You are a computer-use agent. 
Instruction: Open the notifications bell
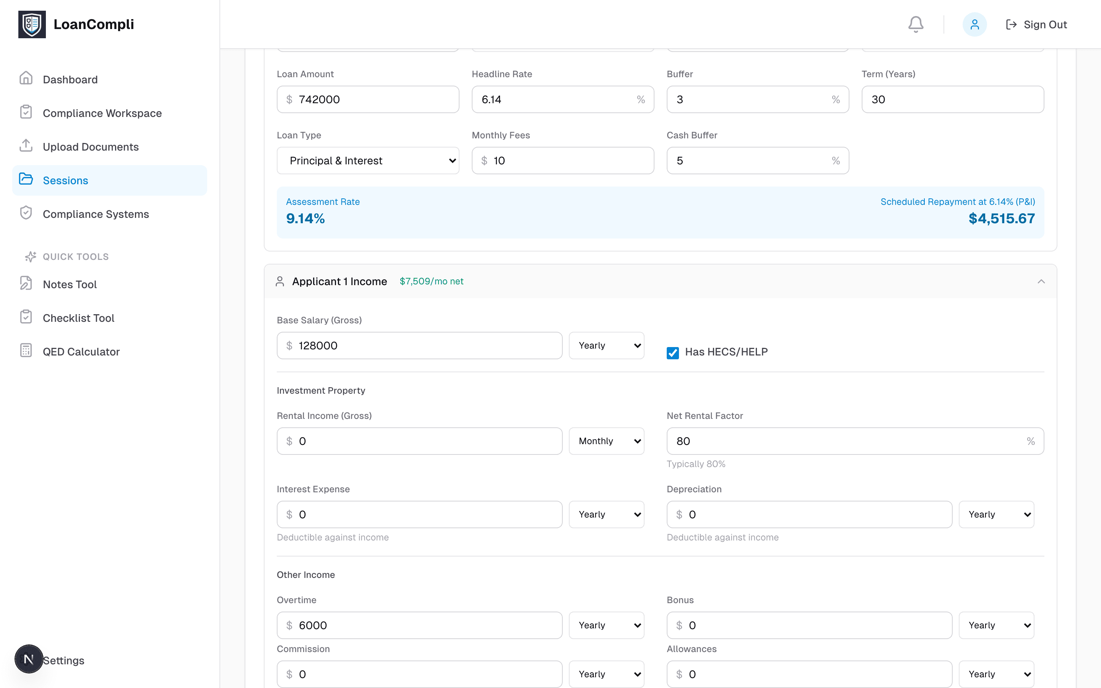(x=915, y=24)
